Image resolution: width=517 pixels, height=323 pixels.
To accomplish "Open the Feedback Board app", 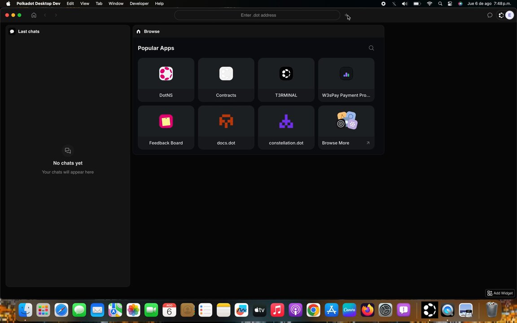I will pyautogui.click(x=166, y=127).
